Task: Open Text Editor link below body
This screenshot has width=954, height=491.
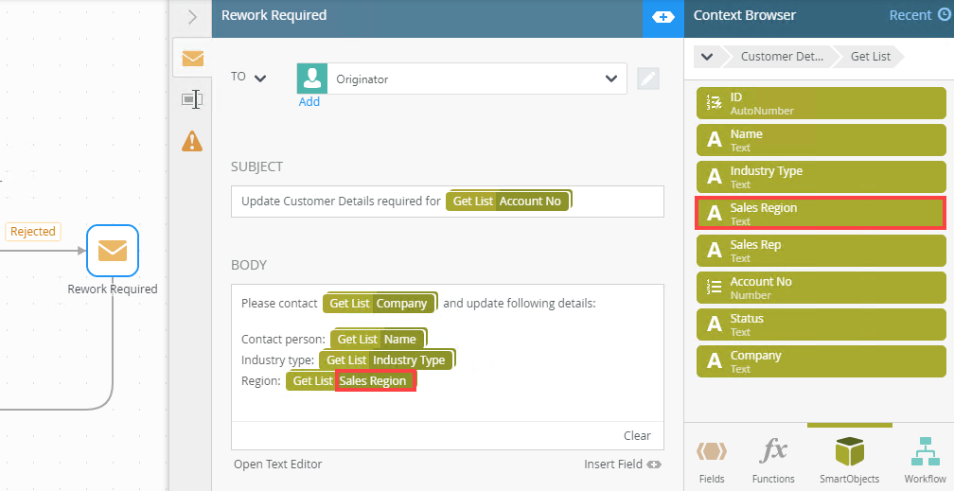Action: click(278, 465)
